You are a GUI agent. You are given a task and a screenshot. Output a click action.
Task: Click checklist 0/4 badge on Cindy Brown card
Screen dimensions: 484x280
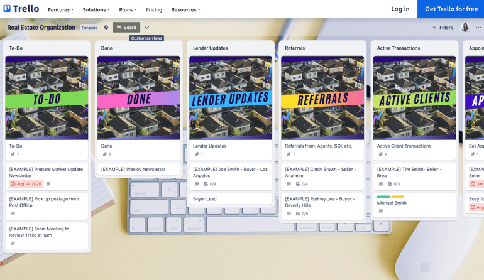302,184
